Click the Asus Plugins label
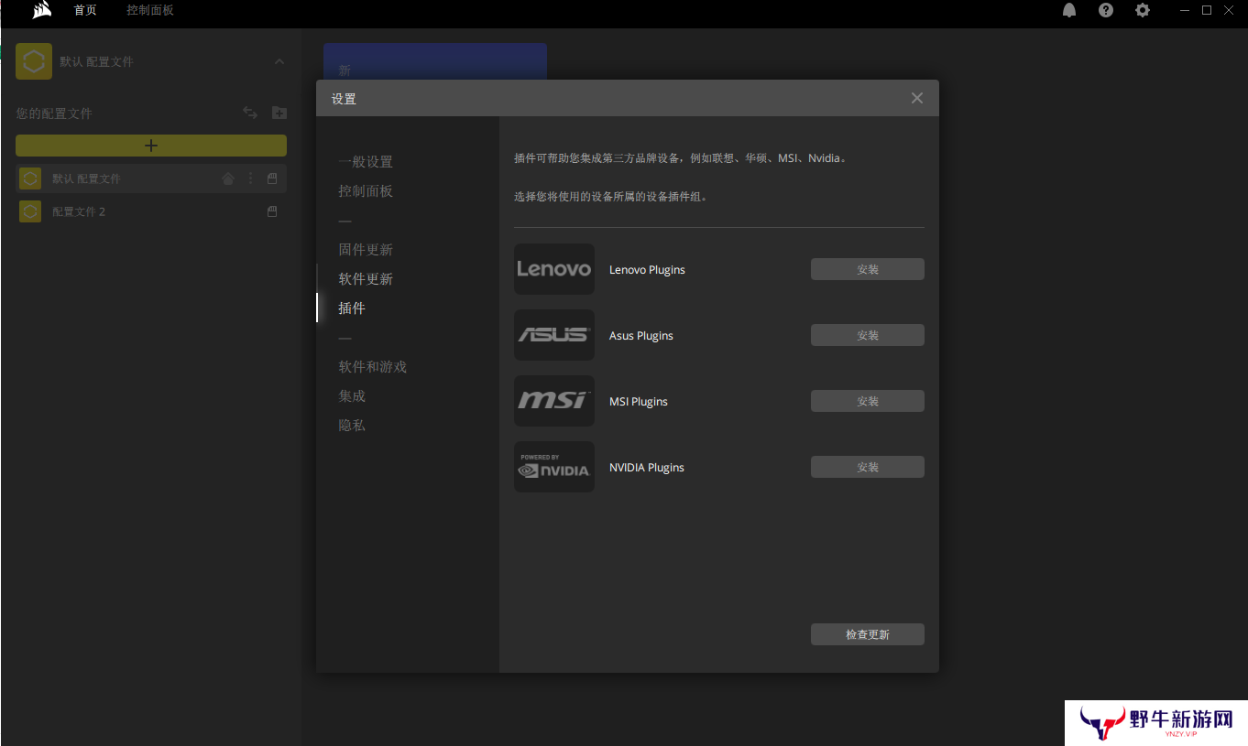Image resolution: width=1248 pixels, height=746 pixels. [x=641, y=336]
